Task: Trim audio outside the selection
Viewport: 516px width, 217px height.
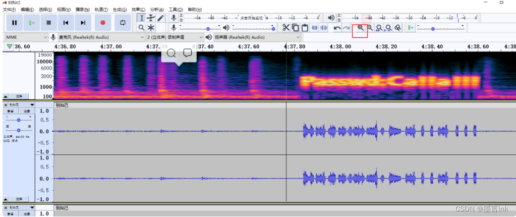Action: tap(315, 28)
